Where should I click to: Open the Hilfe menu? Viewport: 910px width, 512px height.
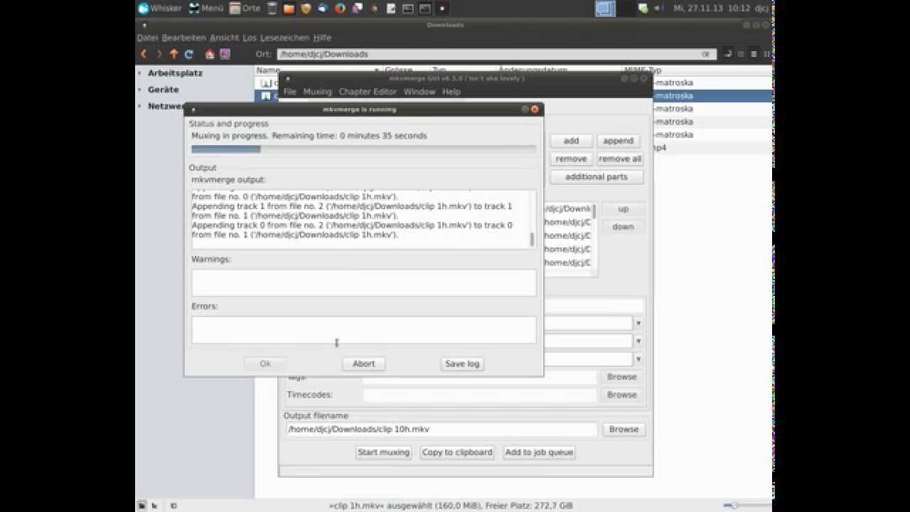pos(322,38)
